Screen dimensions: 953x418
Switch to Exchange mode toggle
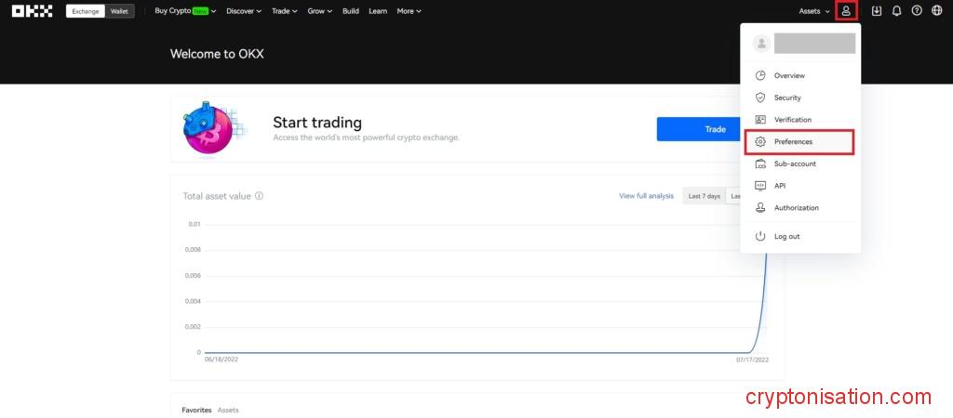tap(86, 11)
